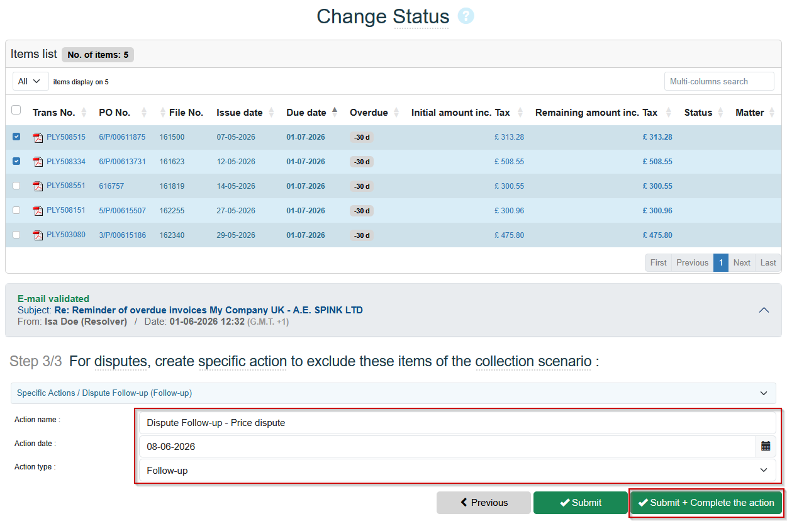Sort by Status column arrows
This screenshot has height=521, width=787.
click(721, 113)
